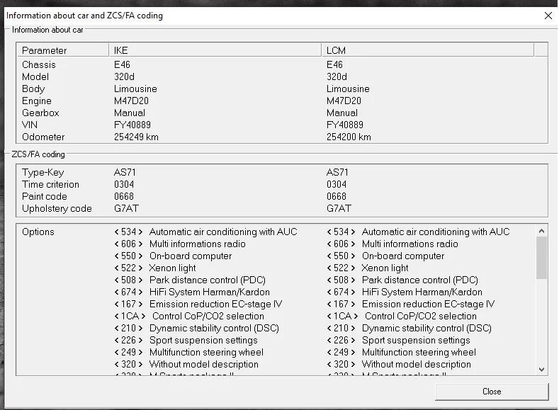Select IKE option 606 Multi informations radio
This screenshot has height=410, width=559.
click(180, 244)
